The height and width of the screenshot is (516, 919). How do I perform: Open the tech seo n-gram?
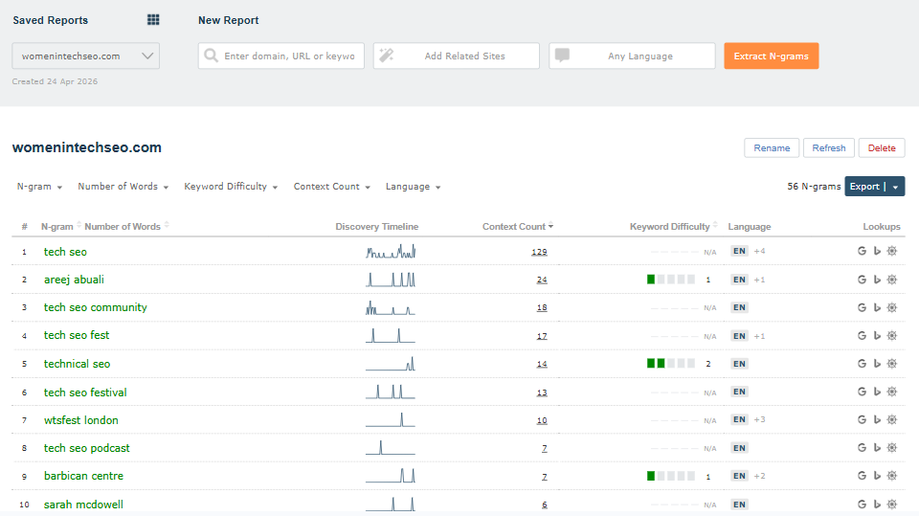(x=65, y=252)
